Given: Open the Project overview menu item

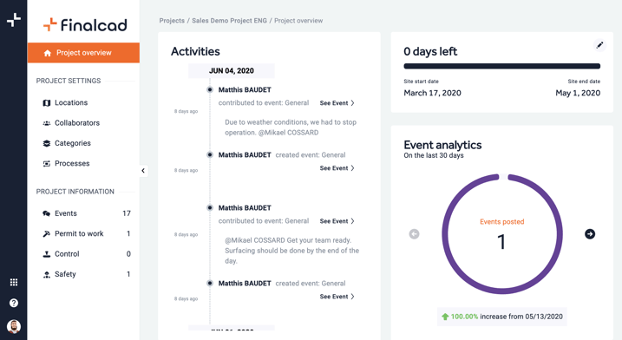Looking at the screenshot, I should click(83, 53).
